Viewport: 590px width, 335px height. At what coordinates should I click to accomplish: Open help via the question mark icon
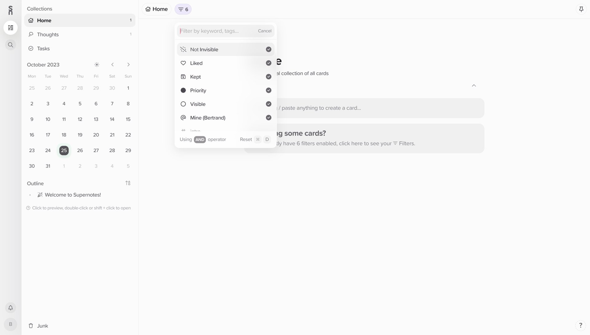click(x=580, y=325)
